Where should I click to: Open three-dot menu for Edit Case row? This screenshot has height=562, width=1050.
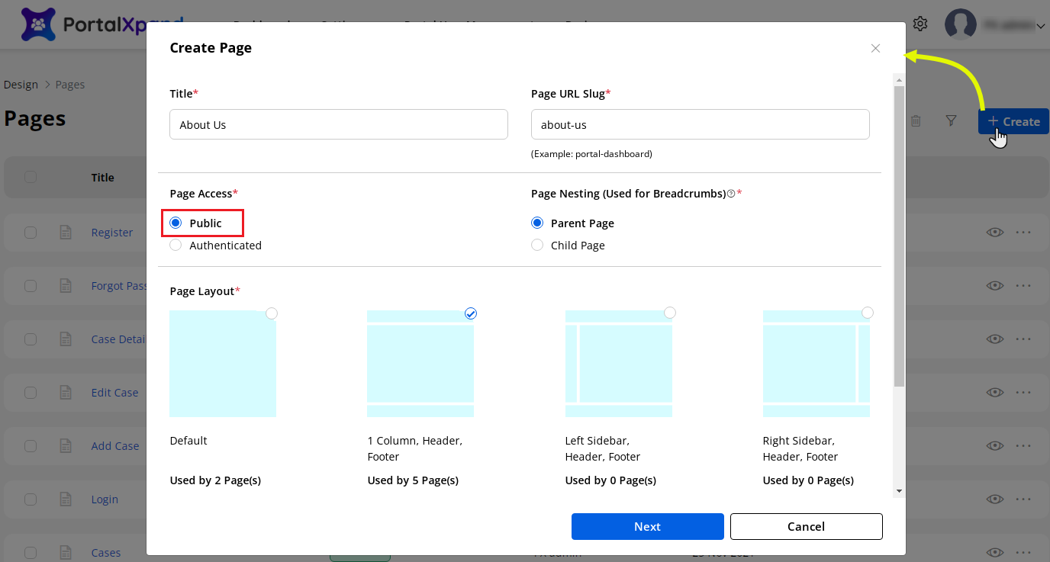[1023, 393]
